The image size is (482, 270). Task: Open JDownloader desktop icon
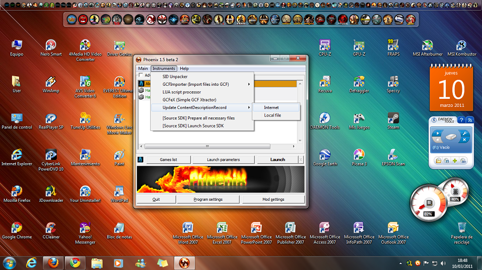click(51, 194)
